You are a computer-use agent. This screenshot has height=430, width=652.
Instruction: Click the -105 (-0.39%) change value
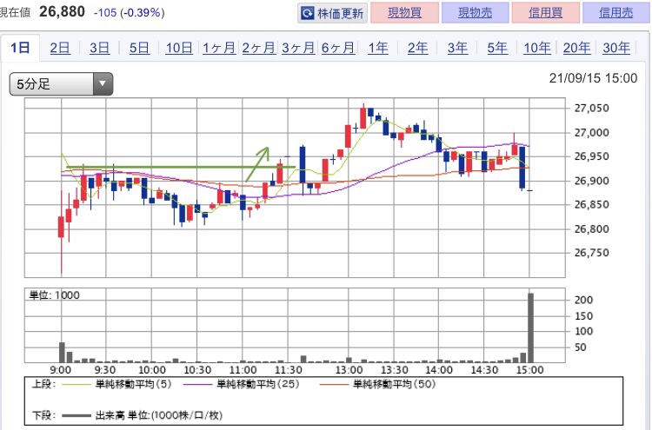pyautogui.click(x=130, y=13)
